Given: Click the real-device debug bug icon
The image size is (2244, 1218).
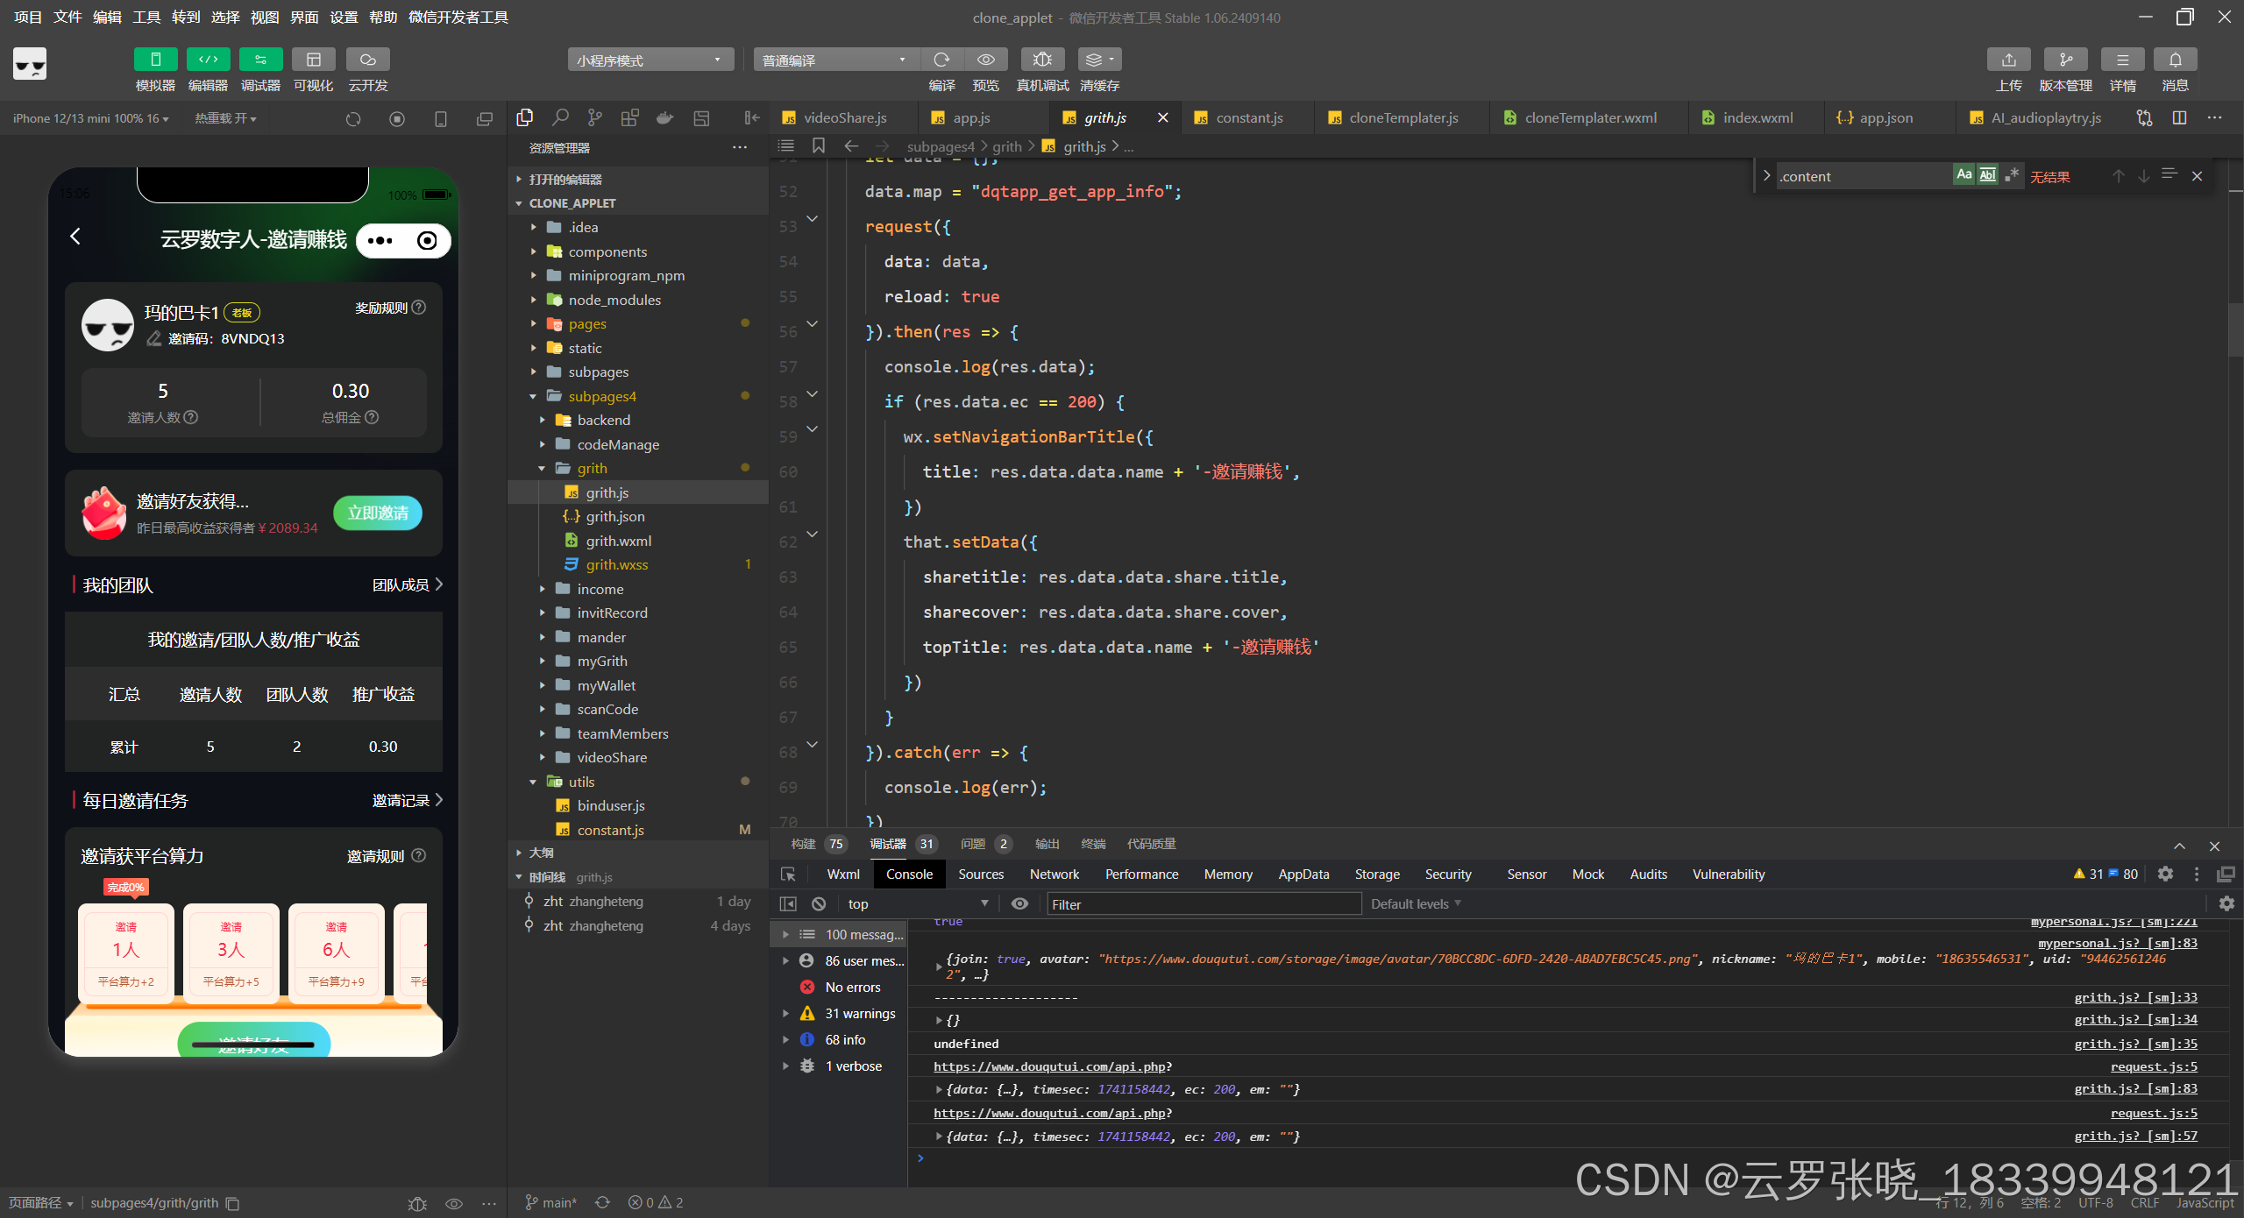Looking at the screenshot, I should (1041, 60).
